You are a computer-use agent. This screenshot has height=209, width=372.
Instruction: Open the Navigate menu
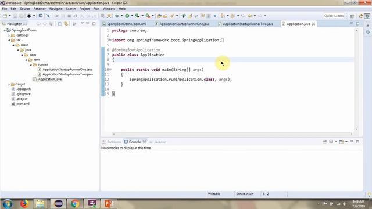(x=56, y=9)
